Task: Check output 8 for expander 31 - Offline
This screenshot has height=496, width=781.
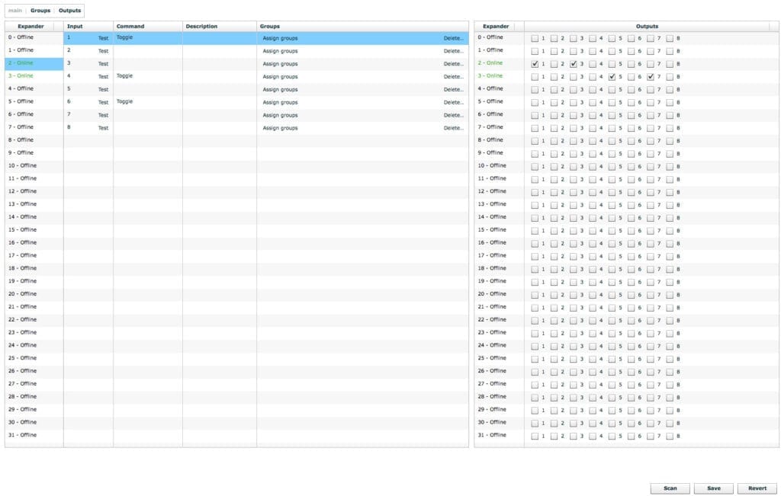Action: click(x=670, y=436)
